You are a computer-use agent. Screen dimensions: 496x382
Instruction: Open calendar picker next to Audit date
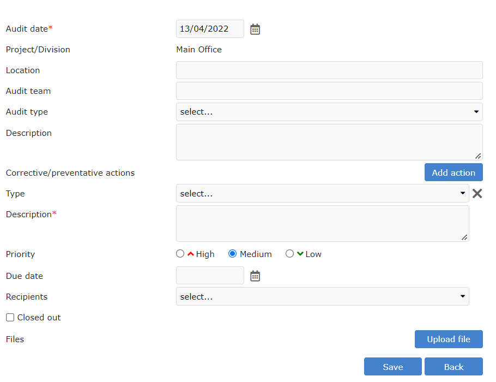click(x=255, y=29)
